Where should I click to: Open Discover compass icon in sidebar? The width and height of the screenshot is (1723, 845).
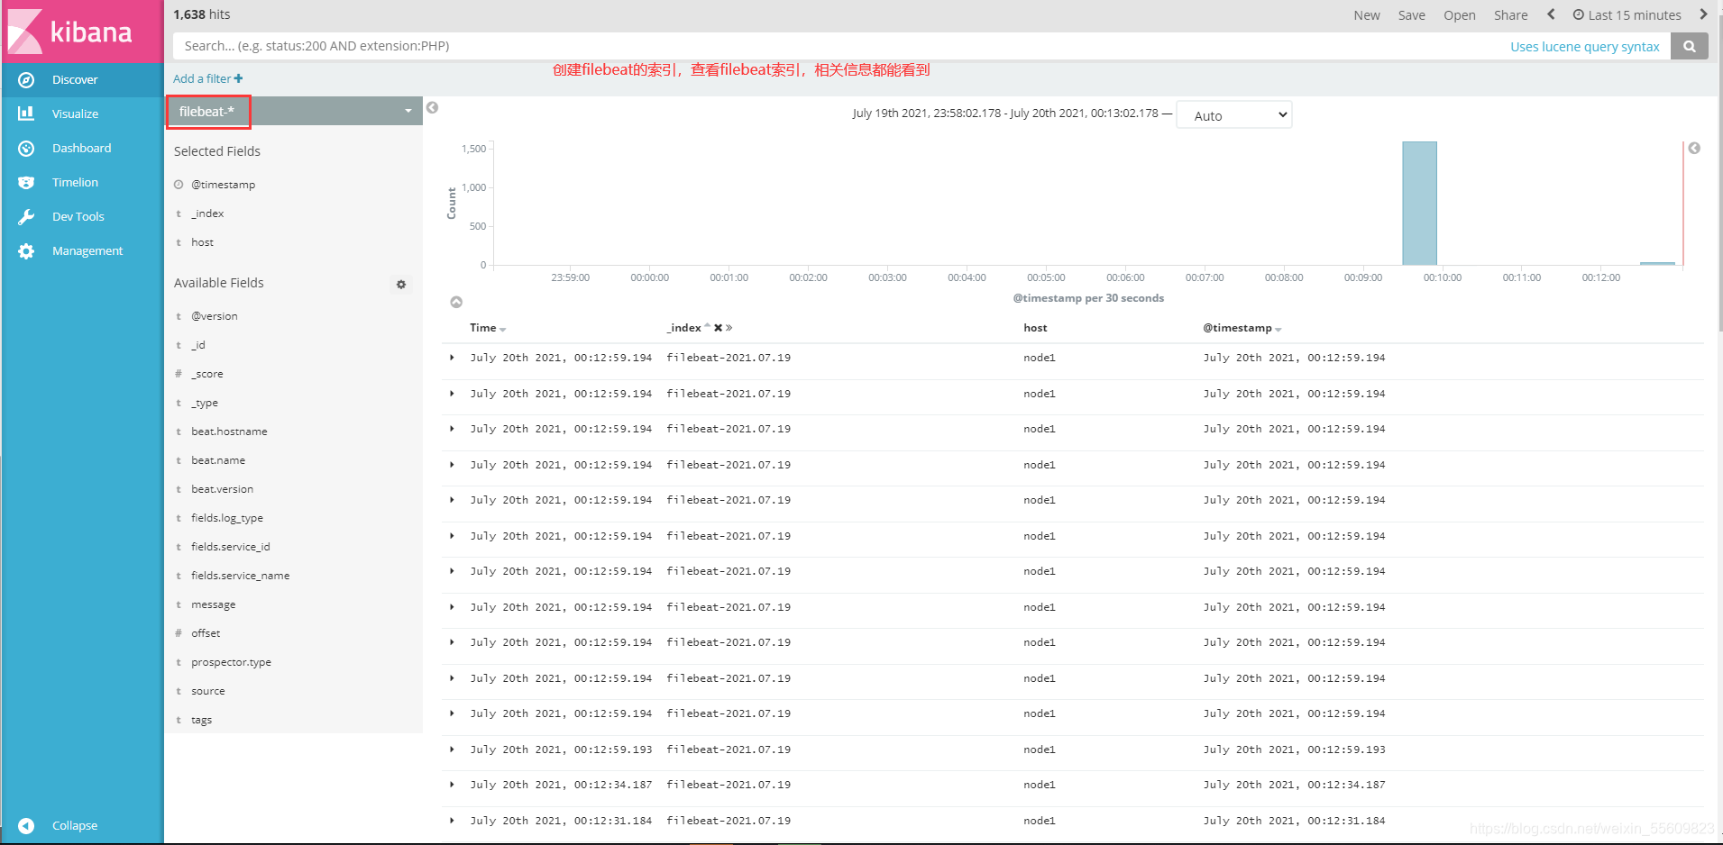(26, 80)
